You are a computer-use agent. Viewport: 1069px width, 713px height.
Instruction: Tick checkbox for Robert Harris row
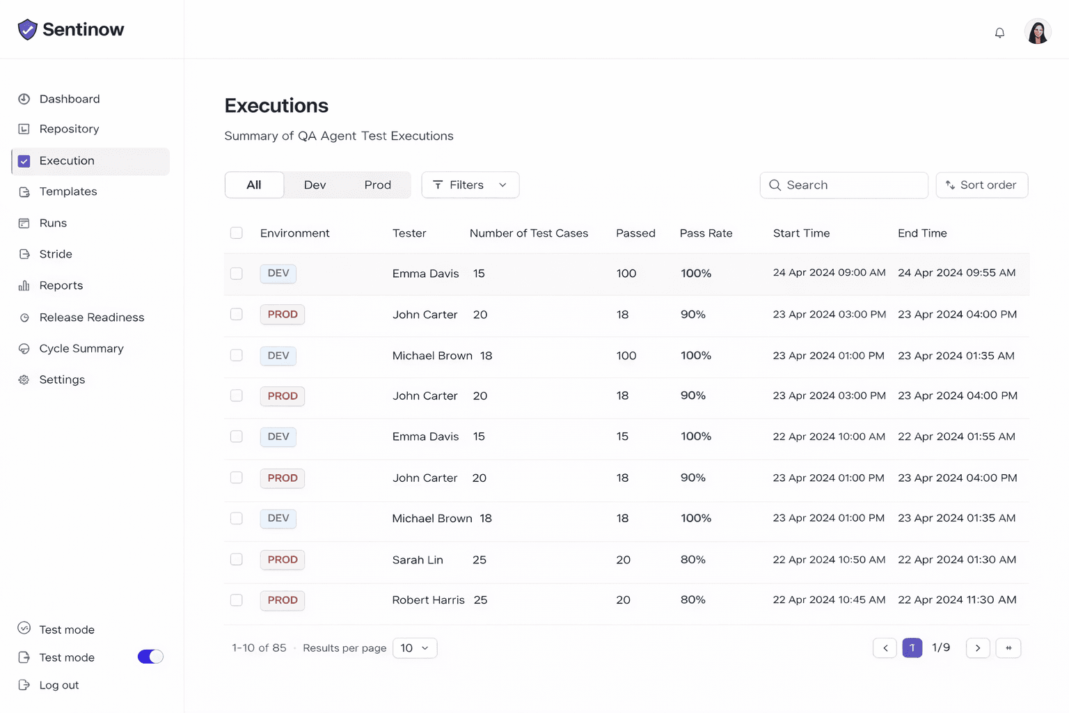pyautogui.click(x=237, y=600)
